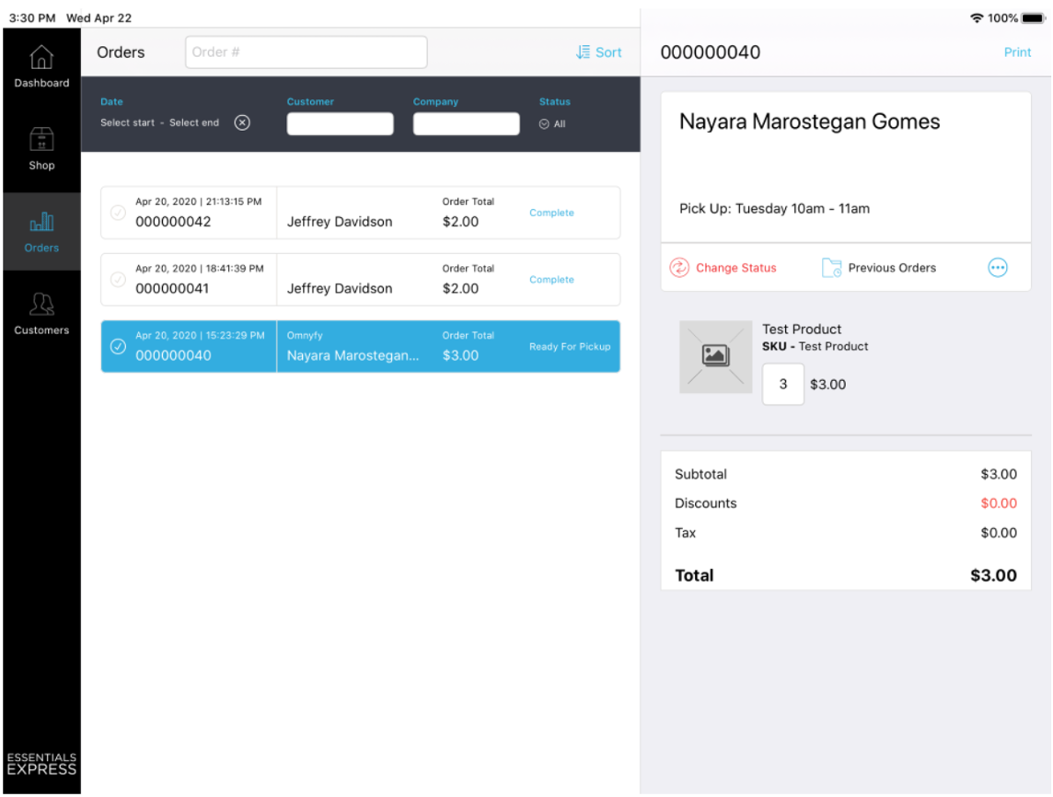Clear the date range with X icon

tap(242, 123)
